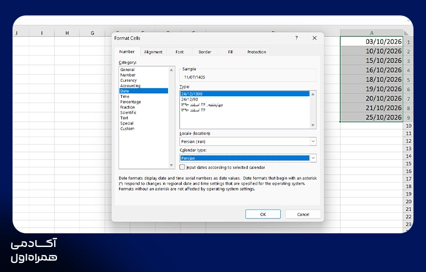This screenshot has width=426, height=272.
Task: Select cell containing 15/10/2026
Action: coord(371,60)
